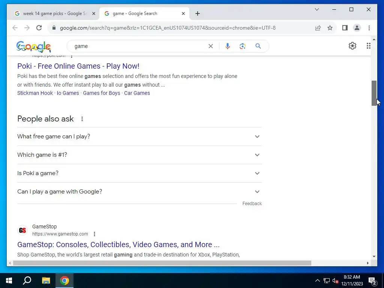384x288 pixels.
Task: Open muted volume tray icon
Action: point(336,280)
